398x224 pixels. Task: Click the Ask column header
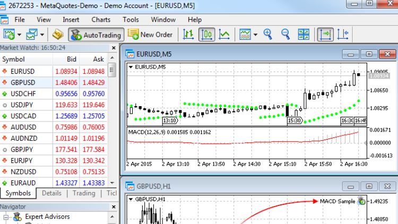pyautogui.click(x=93, y=59)
